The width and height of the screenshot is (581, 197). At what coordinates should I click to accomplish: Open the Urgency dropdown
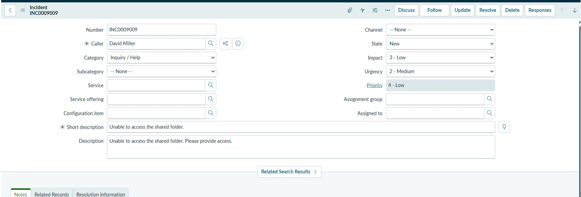click(x=440, y=71)
